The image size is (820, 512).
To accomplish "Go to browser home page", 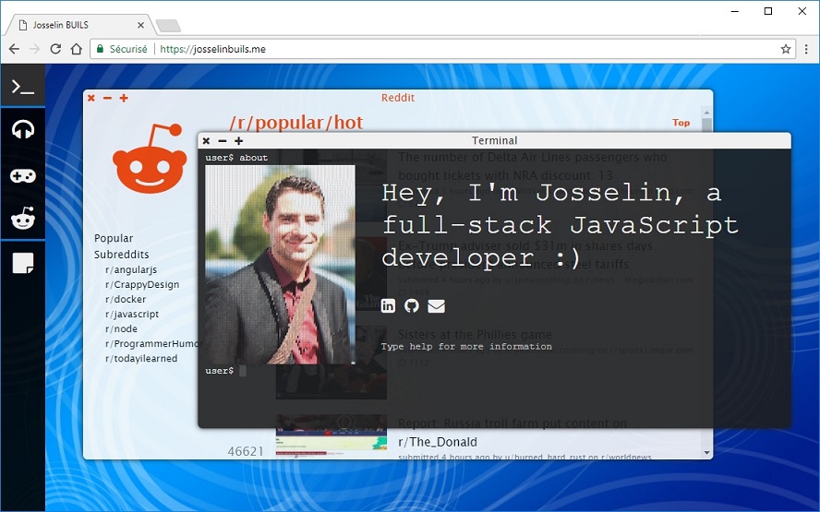I will 77,49.
